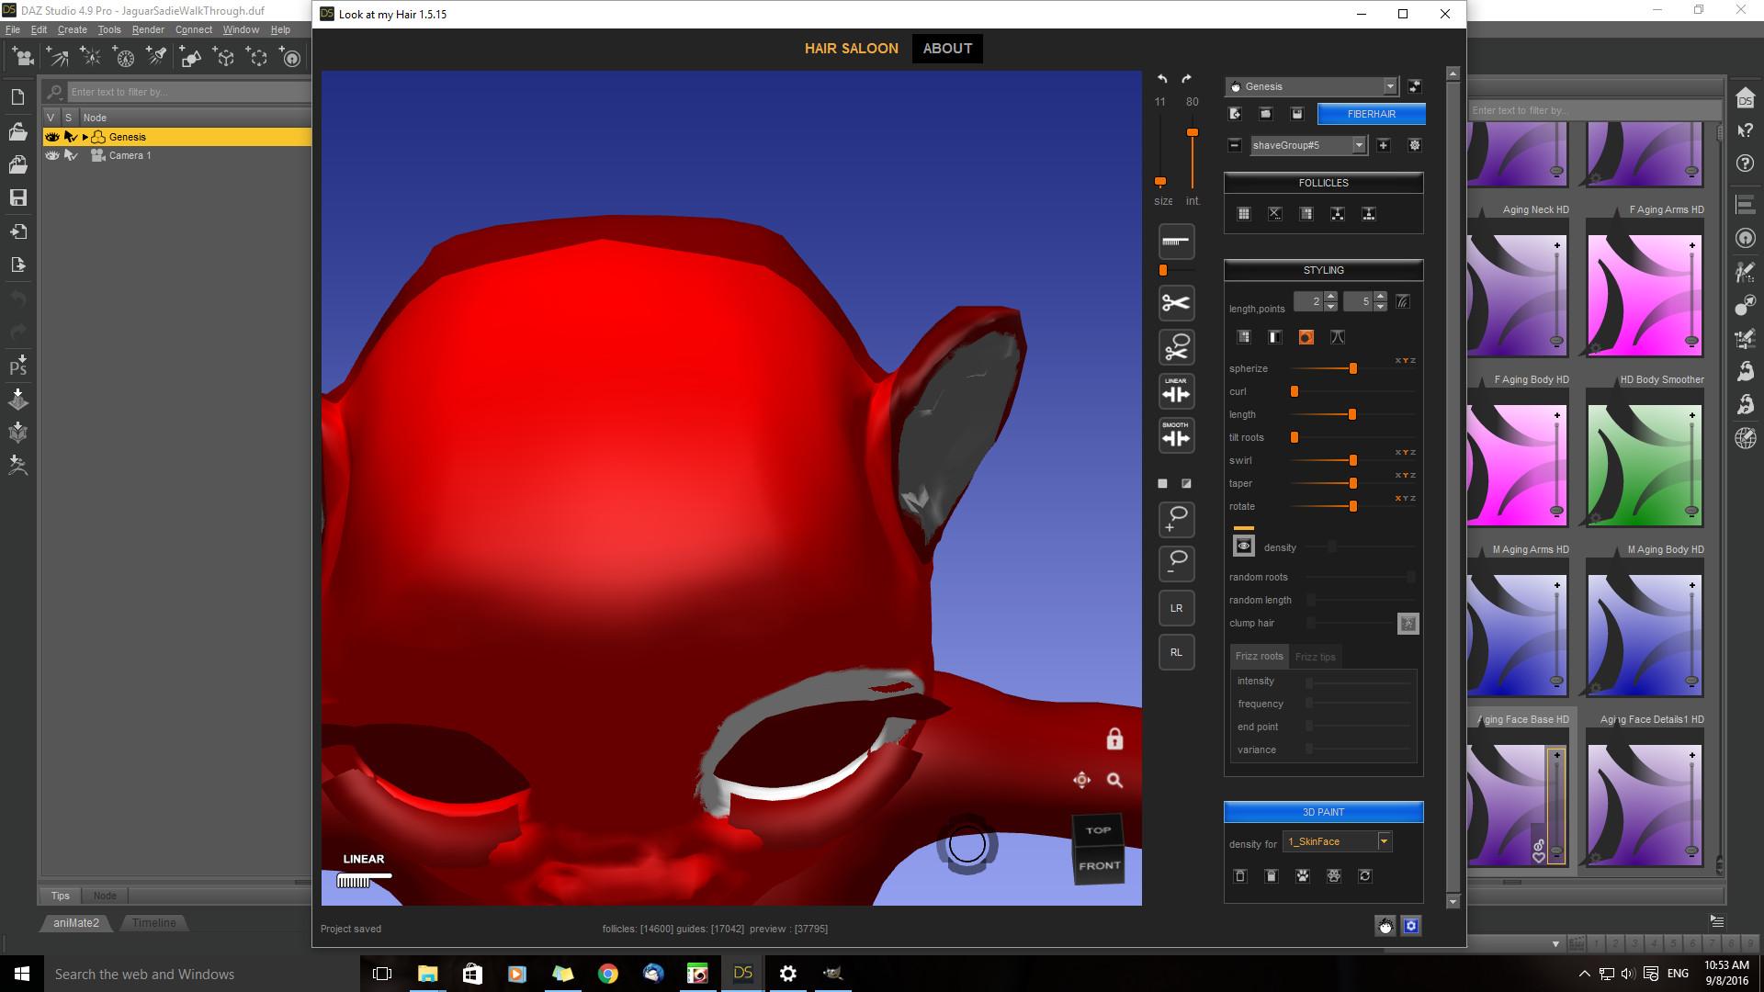Open the Genesis figure dropdown
The height and width of the screenshot is (992, 1764).
pyautogui.click(x=1389, y=86)
